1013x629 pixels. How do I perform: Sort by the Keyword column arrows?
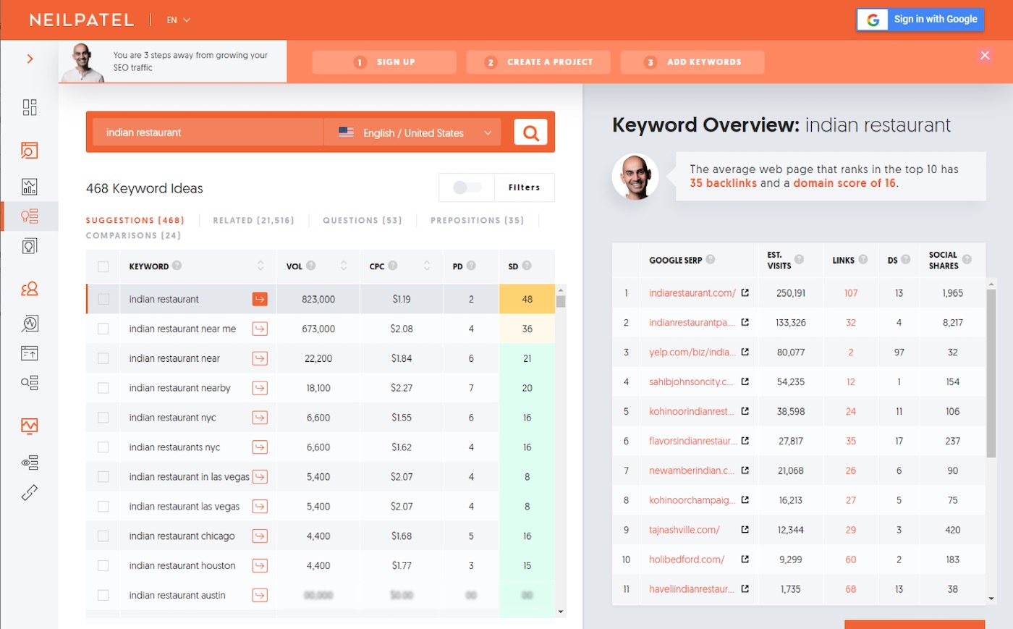tap(260, 266)
